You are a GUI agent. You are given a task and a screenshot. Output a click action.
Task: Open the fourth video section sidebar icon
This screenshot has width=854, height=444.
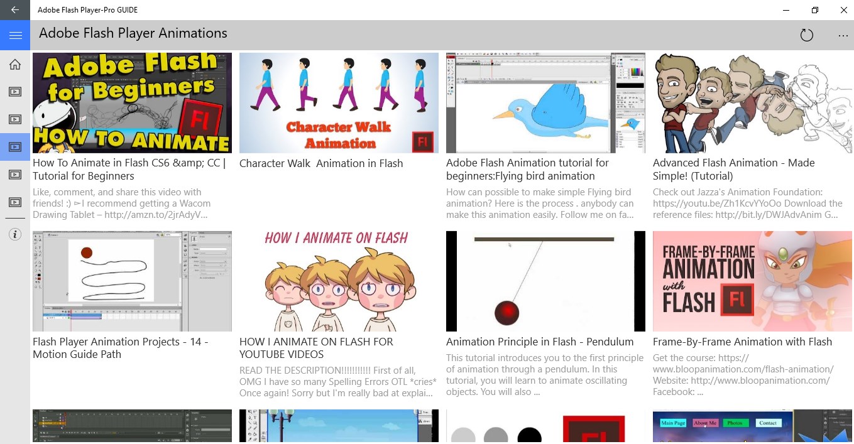click(x=15, y=175)
